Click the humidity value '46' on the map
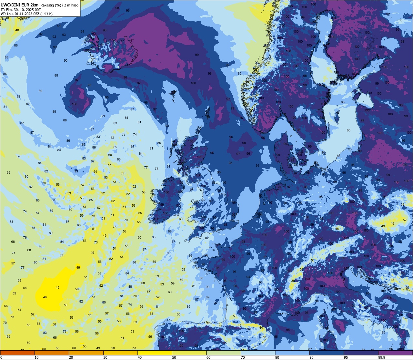Image resolution: width=413 pixels, height=360 pixels. point(45,297)
